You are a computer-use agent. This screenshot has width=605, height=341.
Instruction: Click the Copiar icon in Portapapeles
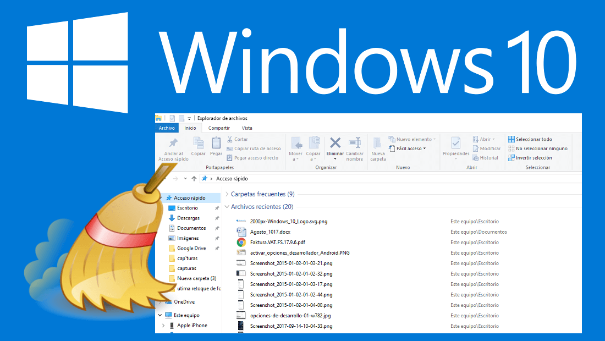coord(199,143)
